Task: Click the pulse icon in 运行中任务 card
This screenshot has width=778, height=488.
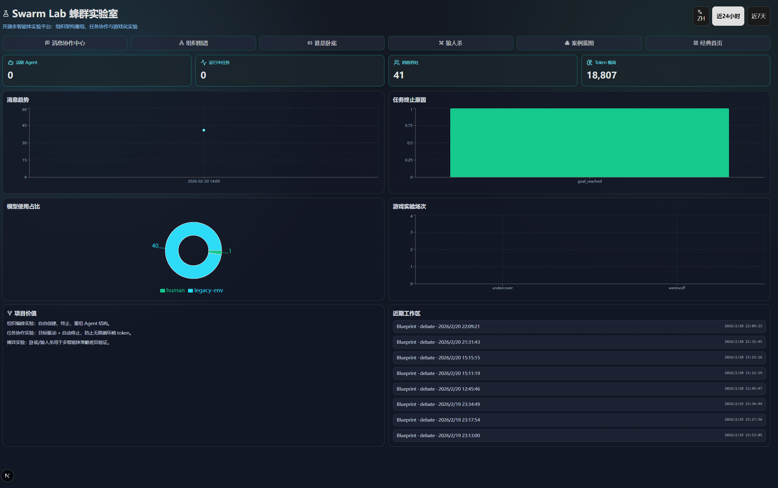Action: coord(204,62)
